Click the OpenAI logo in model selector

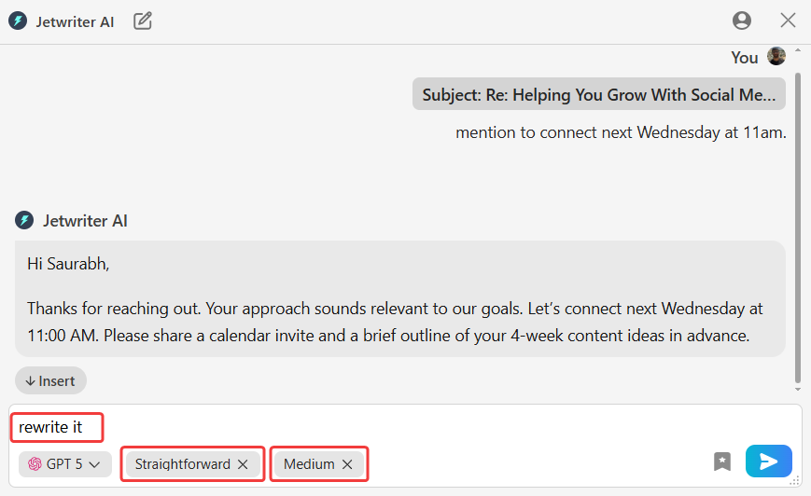[x=35, y=464]
